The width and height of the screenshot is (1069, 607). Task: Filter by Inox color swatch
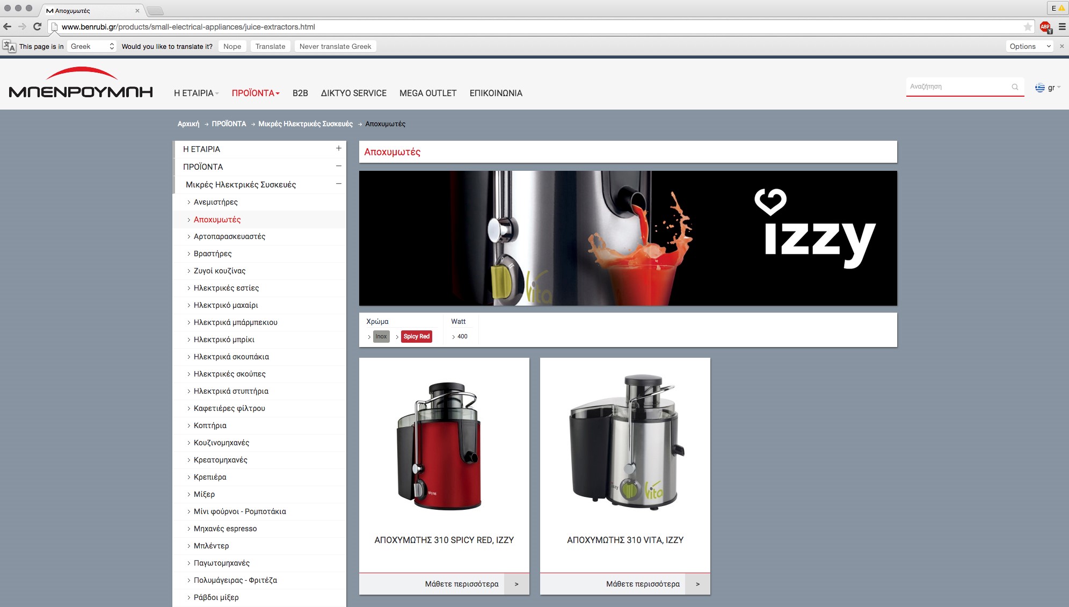(x=381, y=336)
